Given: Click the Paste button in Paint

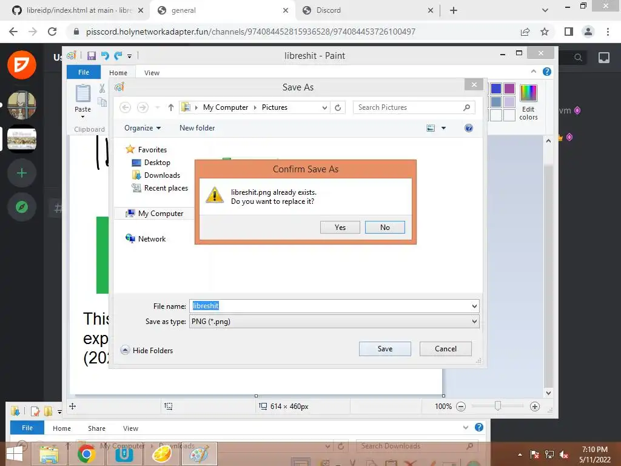Looking at the screenshot, I should [x=82, y=101].
